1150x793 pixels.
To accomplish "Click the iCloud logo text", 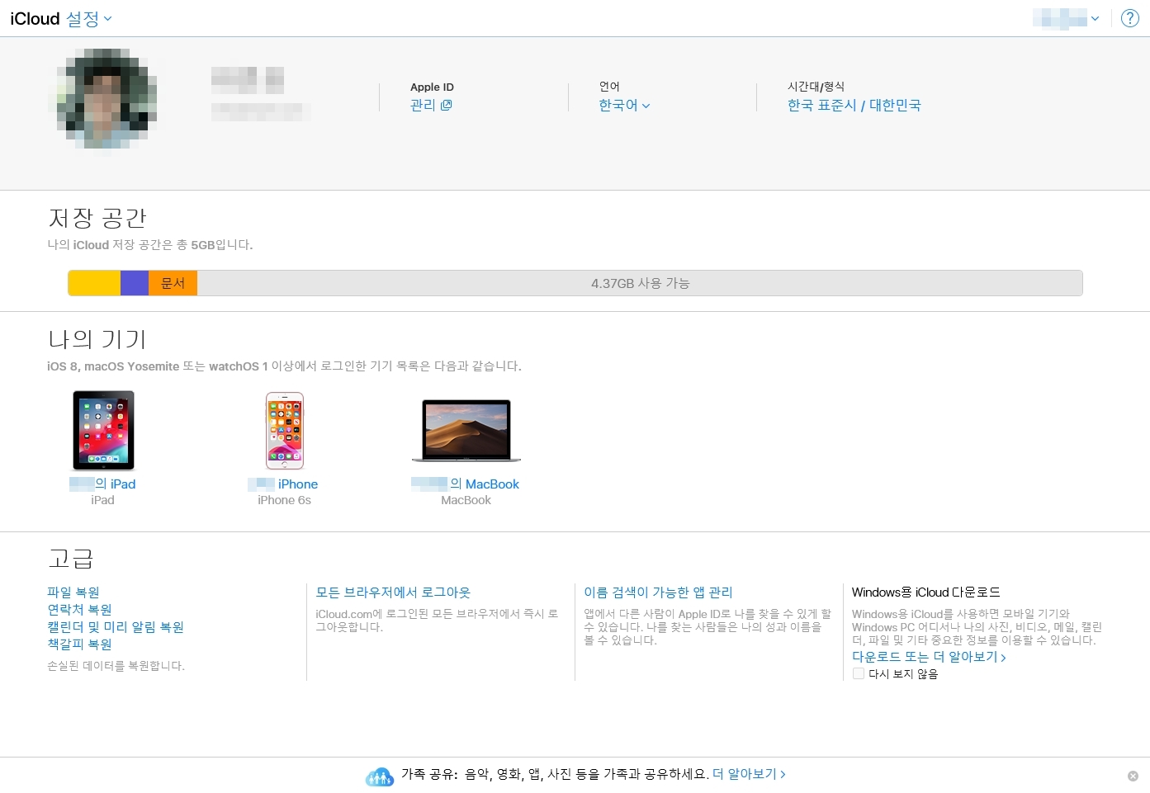I will (x=35, y=18).
